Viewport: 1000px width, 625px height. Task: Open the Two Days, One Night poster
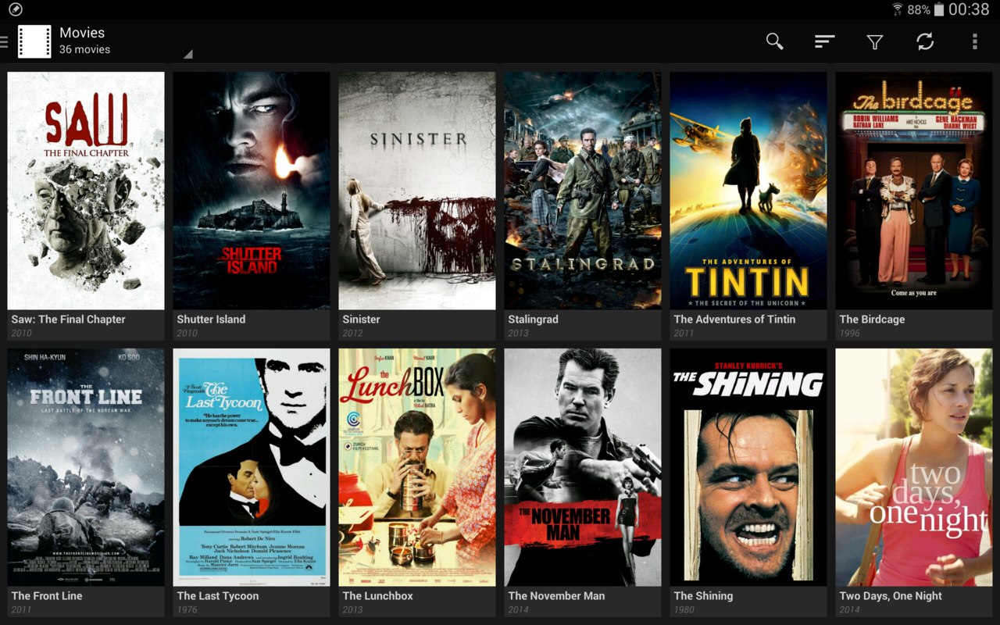click(x=914, y=467)
